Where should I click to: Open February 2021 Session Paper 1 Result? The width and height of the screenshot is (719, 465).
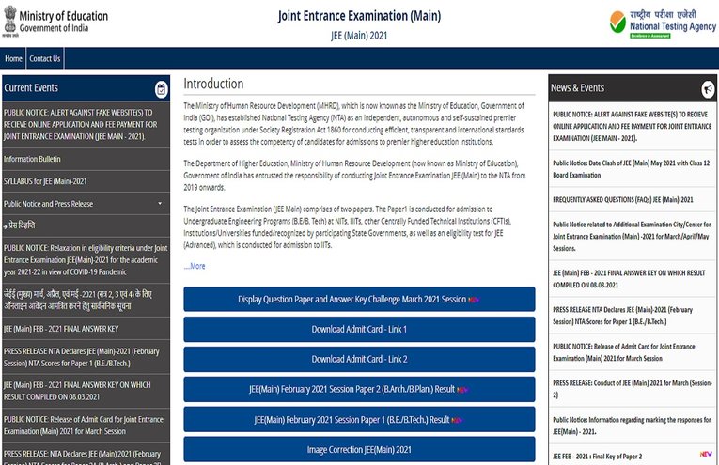[359, 420]
